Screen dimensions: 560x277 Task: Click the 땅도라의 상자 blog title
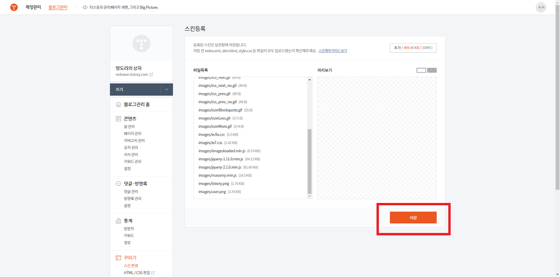tap(129, 68)
